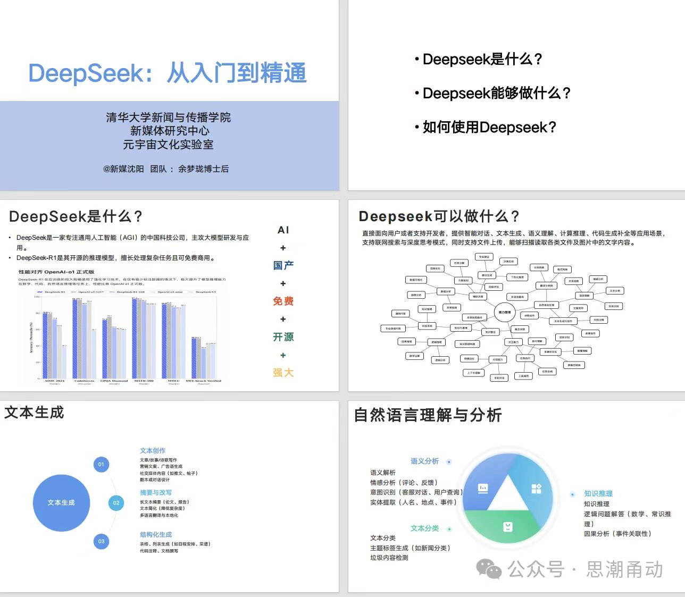Image resolution: width=685 pixels, height=597 pixels.
Task: Click the large blue 文本生成 circle
Action: pyautogui.click(x=61, y=503)
